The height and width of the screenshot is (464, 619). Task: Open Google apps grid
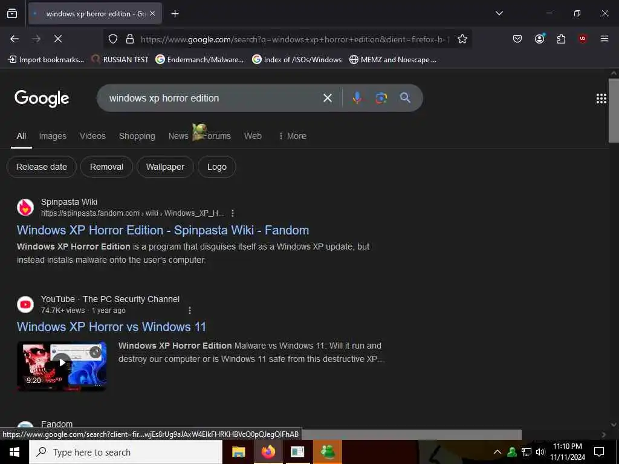pos(601,98)
